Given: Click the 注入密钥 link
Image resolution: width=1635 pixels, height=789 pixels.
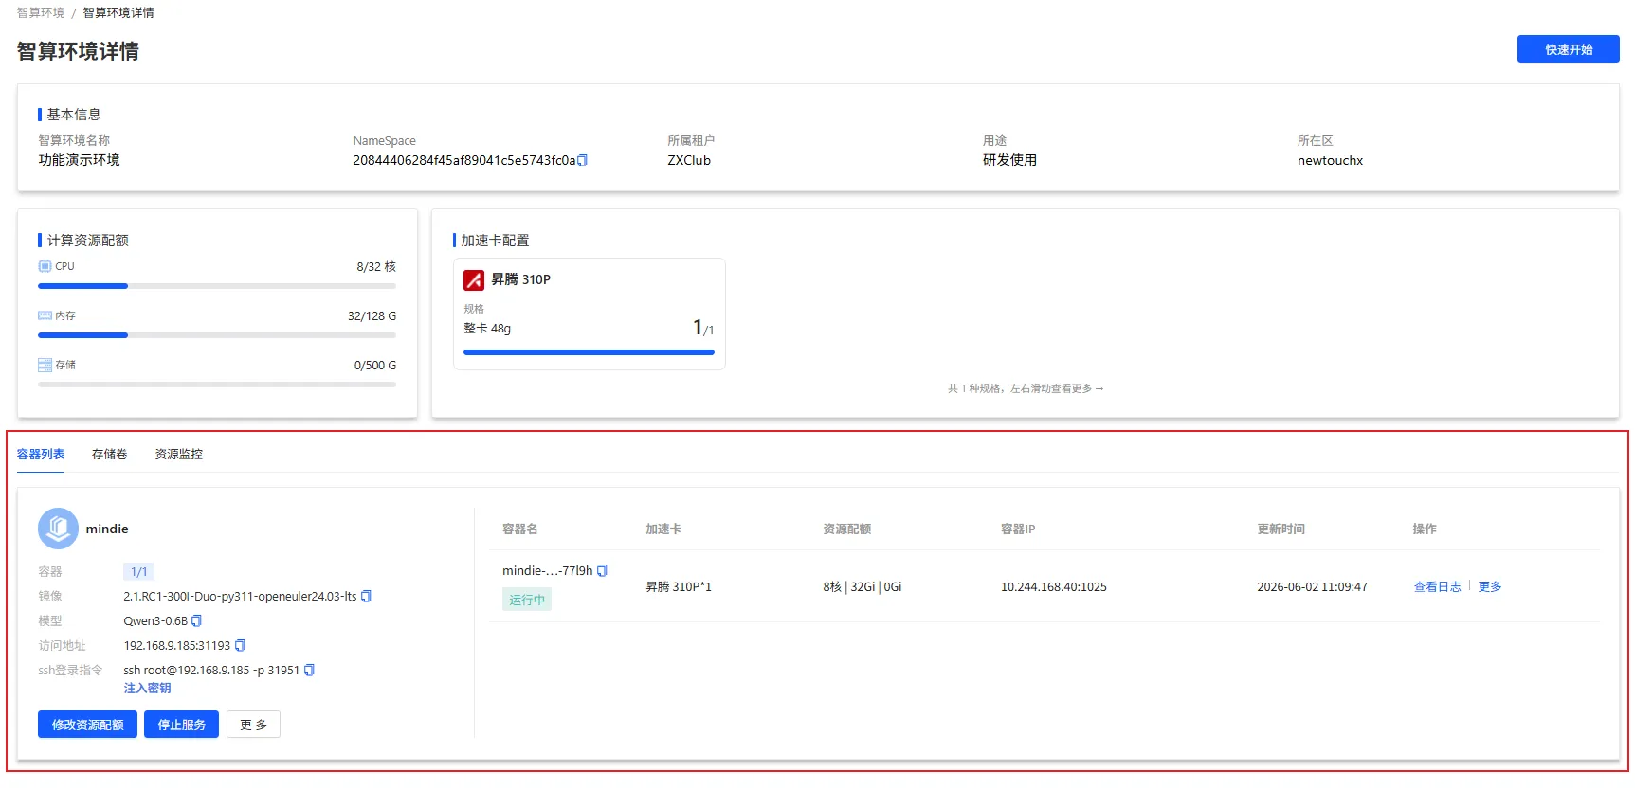Looking at the screenshot, I should click(147, 689).
